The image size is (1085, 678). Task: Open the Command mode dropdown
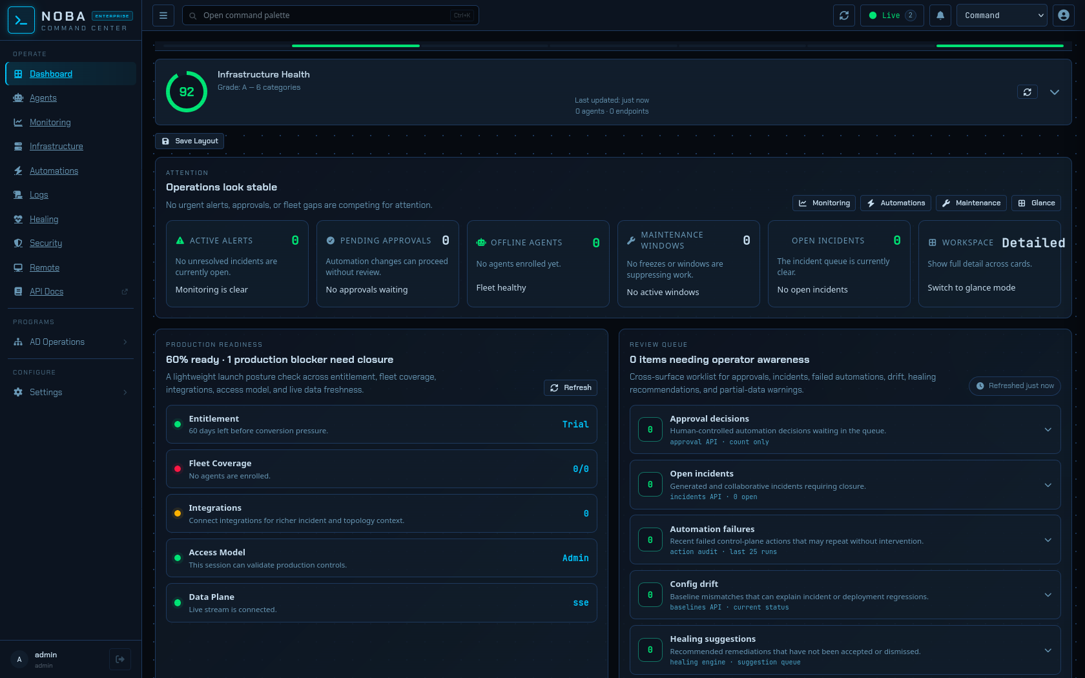pos(1002,15)
